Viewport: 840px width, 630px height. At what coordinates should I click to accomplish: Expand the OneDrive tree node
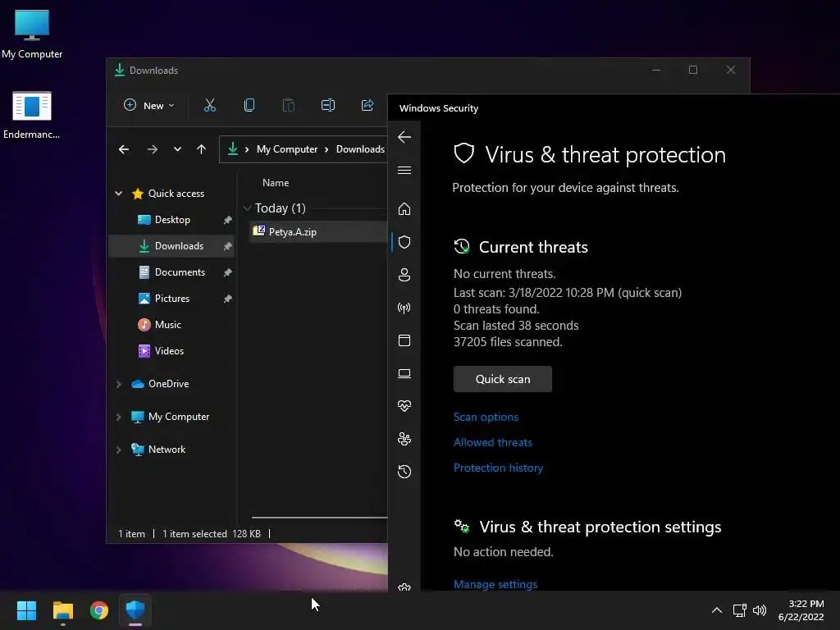tap(119, 384)
